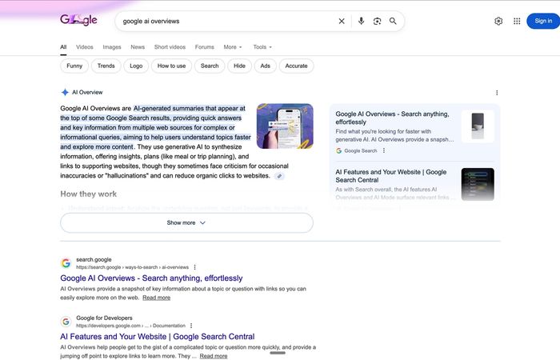Open three-dot menu next to developers.google.com result
The width and height of the screenshot is (560, 360).
coord(191,326)
